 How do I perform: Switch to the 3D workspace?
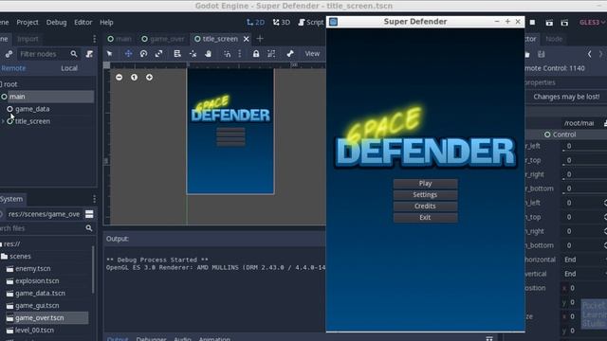click(282, 23)
